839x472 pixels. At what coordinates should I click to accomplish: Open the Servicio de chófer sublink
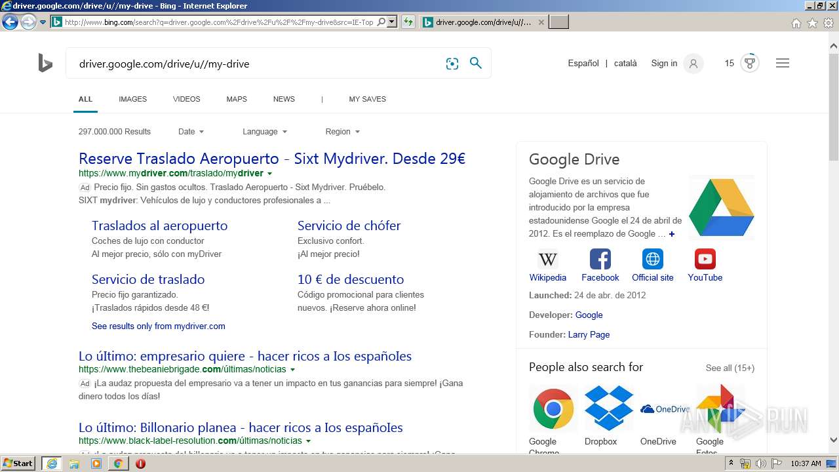(x=349, y=226)
